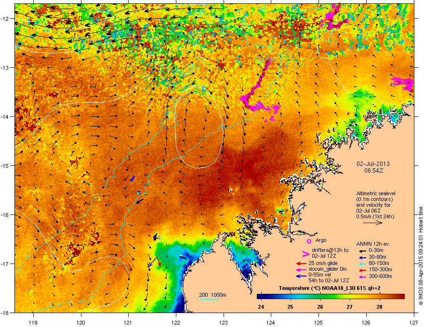Click the '(0.1m contours)' text
This screenshot has width=424, height=327.
tap(374, 200)
